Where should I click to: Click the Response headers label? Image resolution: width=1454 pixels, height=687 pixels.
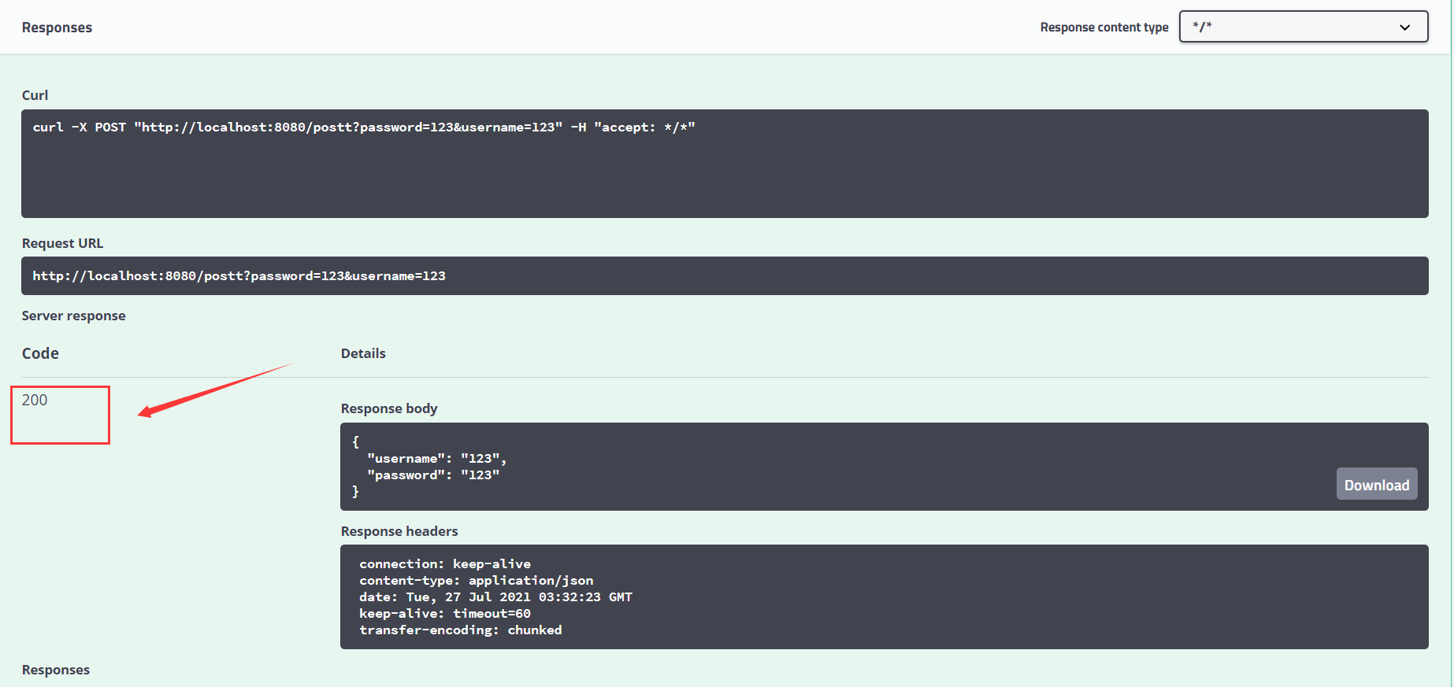(399, 532)
